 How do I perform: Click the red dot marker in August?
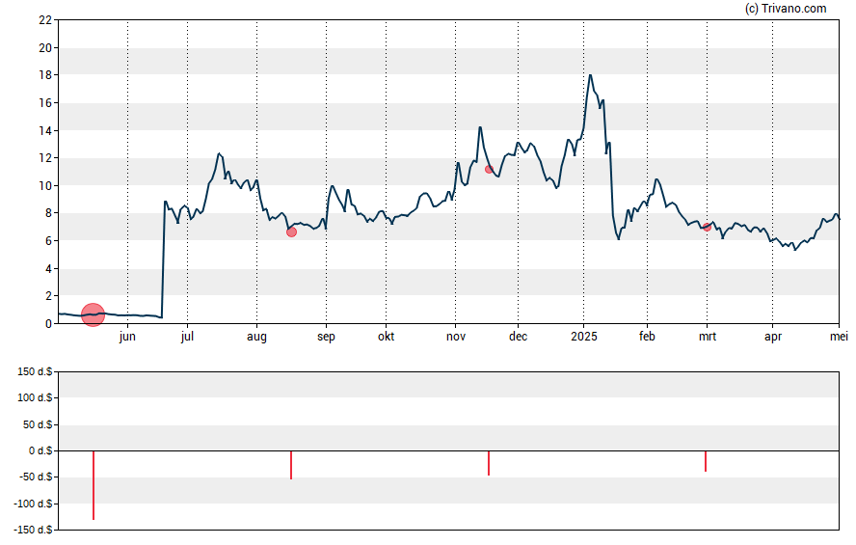coord(291,232)
